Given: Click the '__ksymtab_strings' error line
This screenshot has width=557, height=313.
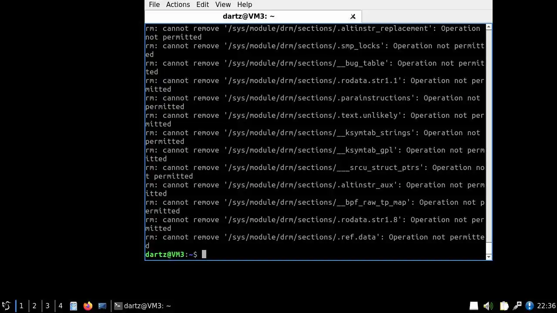Looking at the screenshot, I should pos(315,137).
